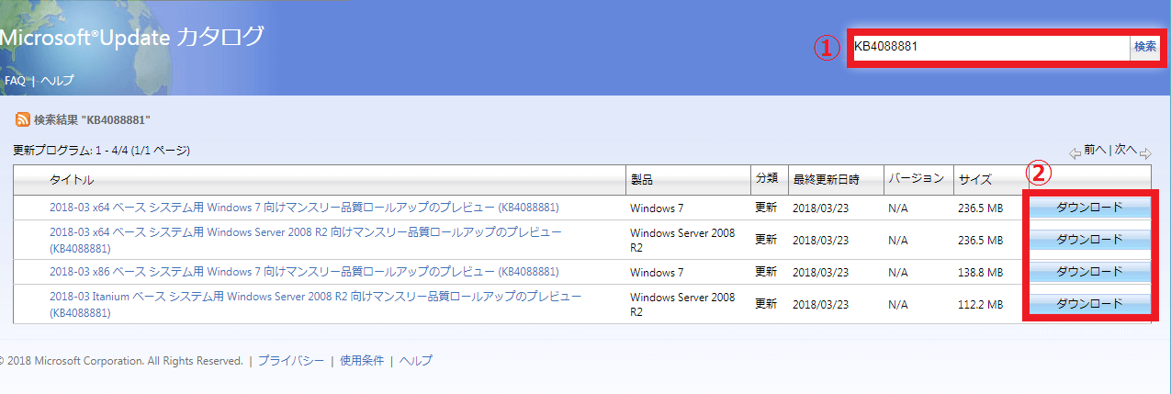Sort by the バージョン column header
Screen dimensions: 1171x394
(916, 179)
